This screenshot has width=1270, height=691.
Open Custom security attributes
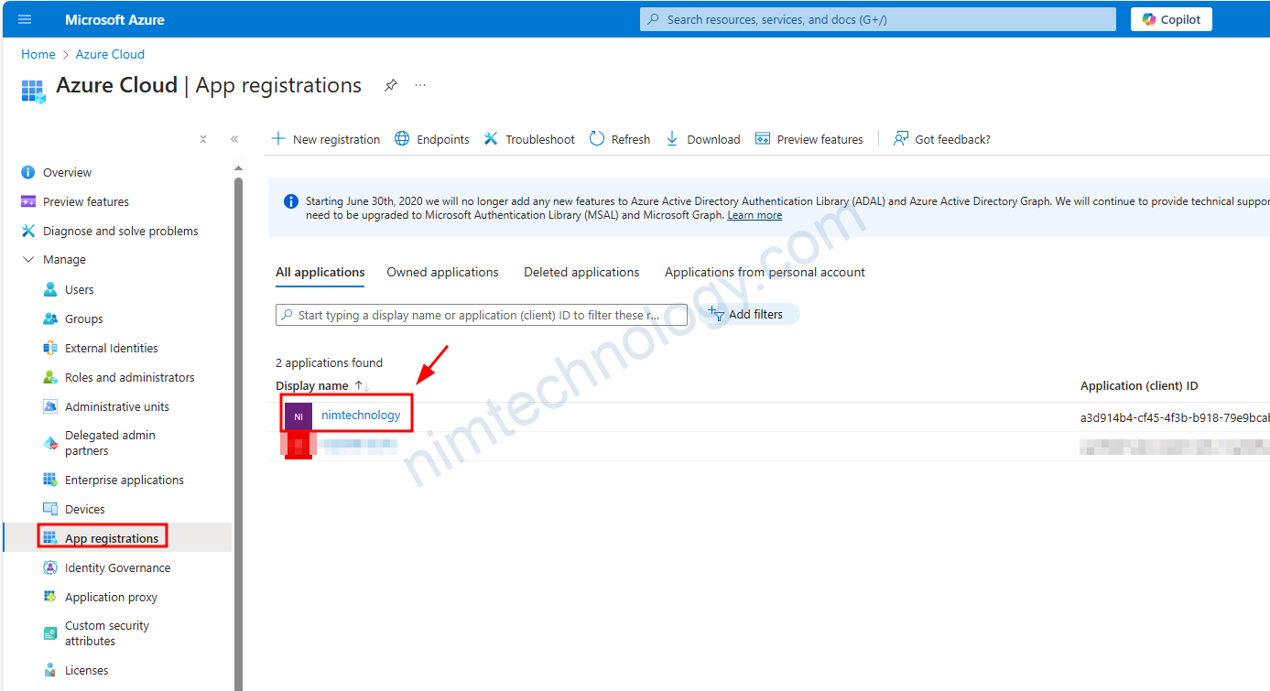click(107, 633)
